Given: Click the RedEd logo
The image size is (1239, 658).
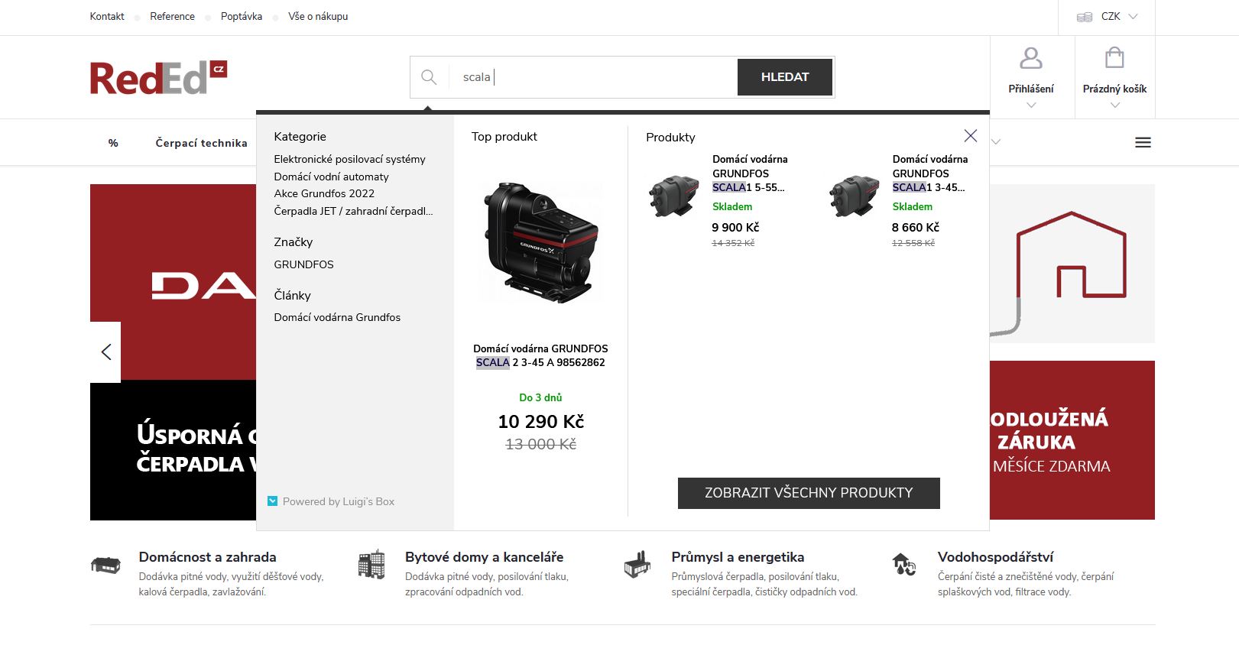Looking at the screenshot, I should [158, 78].
